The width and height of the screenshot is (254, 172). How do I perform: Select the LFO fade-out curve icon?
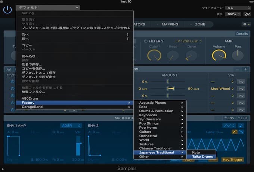241,132
